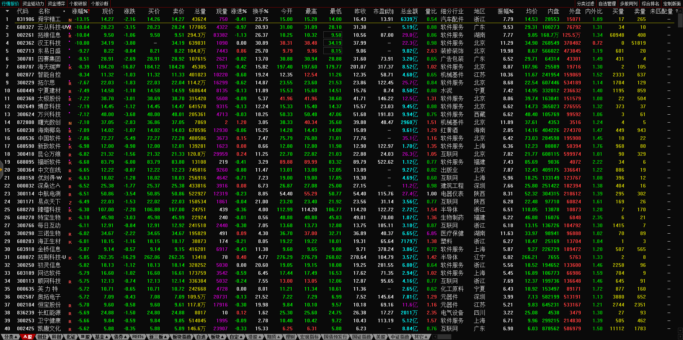Sort by 换手% column header

tap(260, 11)
